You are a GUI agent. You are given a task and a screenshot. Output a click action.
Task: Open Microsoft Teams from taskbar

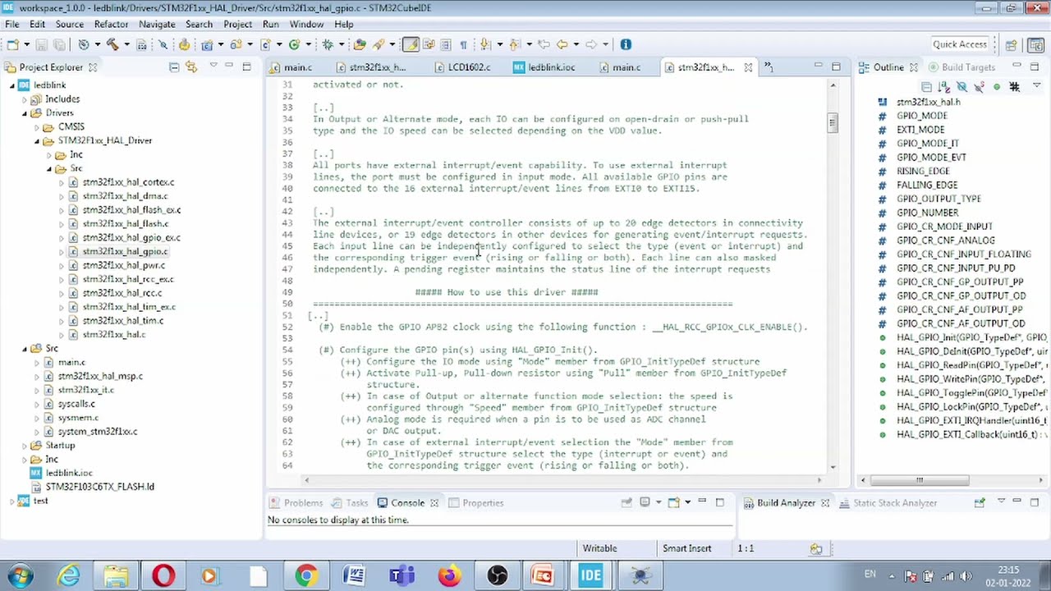tap(402, 575)
